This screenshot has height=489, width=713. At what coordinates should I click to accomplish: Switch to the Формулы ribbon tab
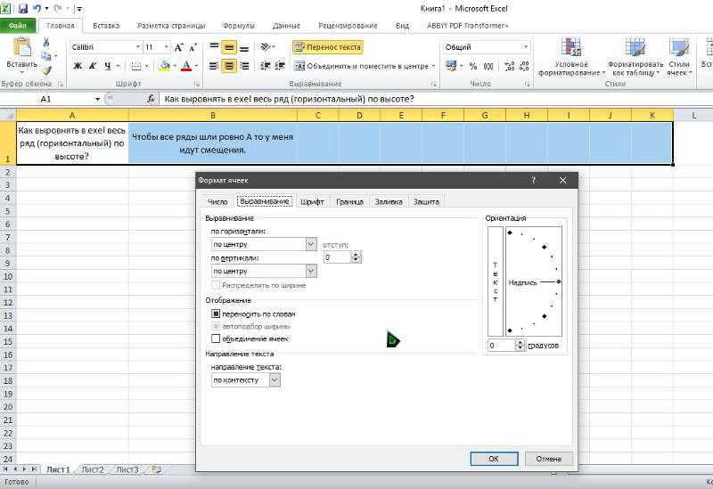pos(239,26)
